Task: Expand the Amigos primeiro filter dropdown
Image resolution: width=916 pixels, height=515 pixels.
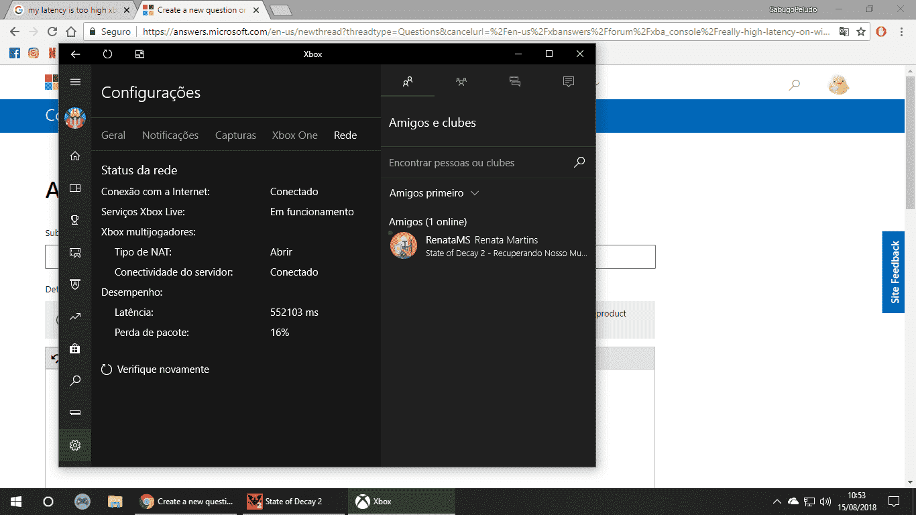Action: pyautogui.click(x=434, y=193)
